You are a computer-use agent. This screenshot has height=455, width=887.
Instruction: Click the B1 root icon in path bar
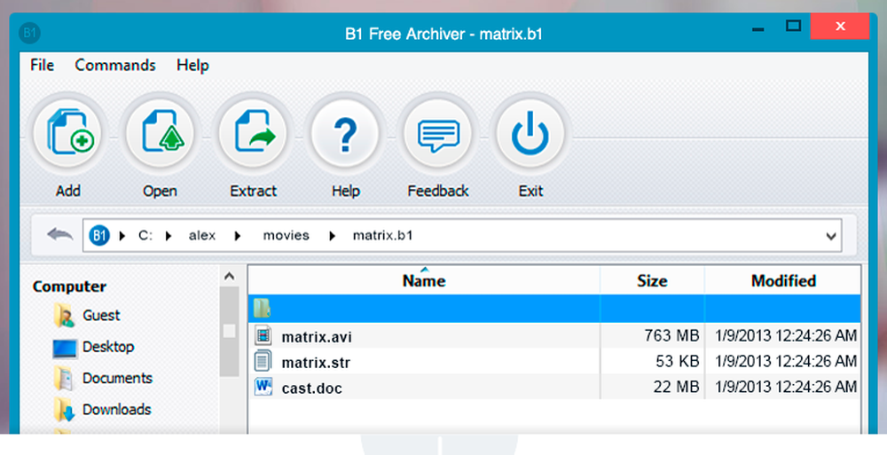coord(99,235)
